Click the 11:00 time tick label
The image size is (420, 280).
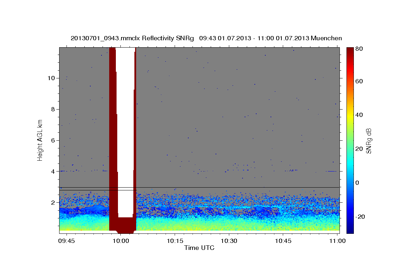point(337,241)
